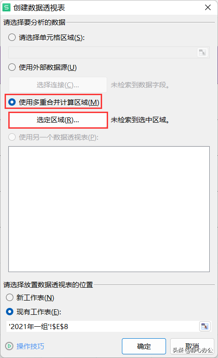Click the play icon beside 操作技巧
This screenshot has height=358, width=218.
[9, 346]
